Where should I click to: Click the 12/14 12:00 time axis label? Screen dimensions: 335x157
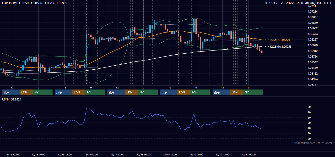[117, 154]
